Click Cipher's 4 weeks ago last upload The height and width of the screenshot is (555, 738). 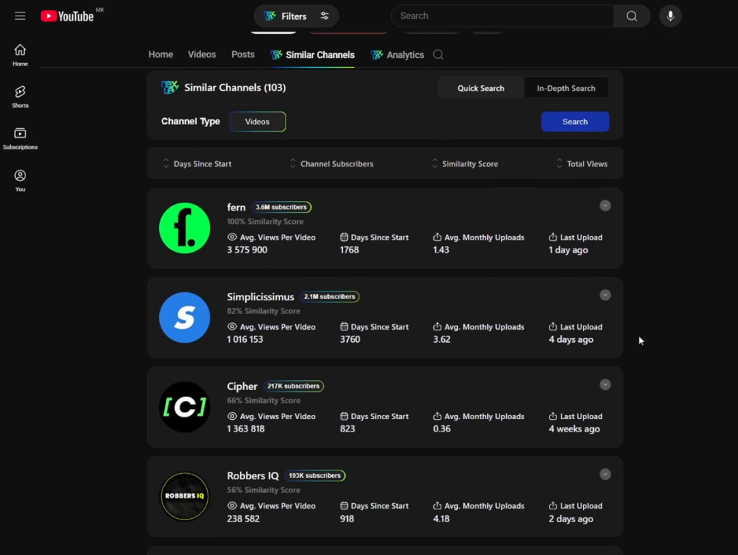click(574, 429)
